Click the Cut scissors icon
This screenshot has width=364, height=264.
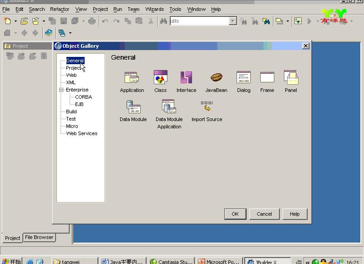(x=151, y=21)
